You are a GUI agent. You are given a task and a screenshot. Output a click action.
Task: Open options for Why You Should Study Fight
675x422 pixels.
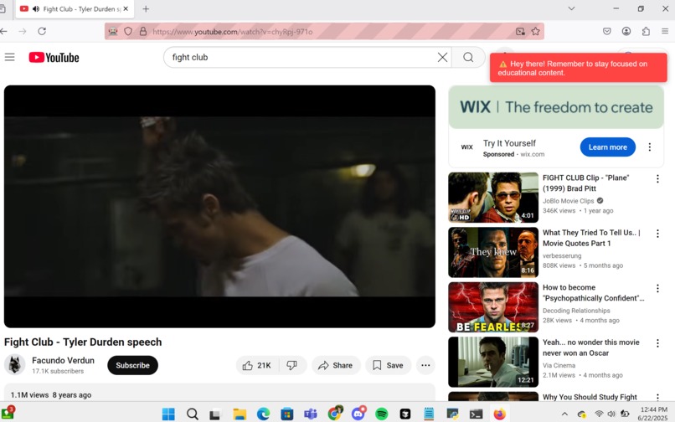click(657, 397)
